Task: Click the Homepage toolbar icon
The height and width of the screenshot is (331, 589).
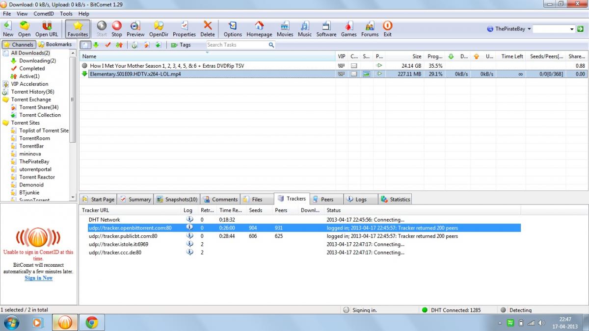Action: click(x=259, y=28)
